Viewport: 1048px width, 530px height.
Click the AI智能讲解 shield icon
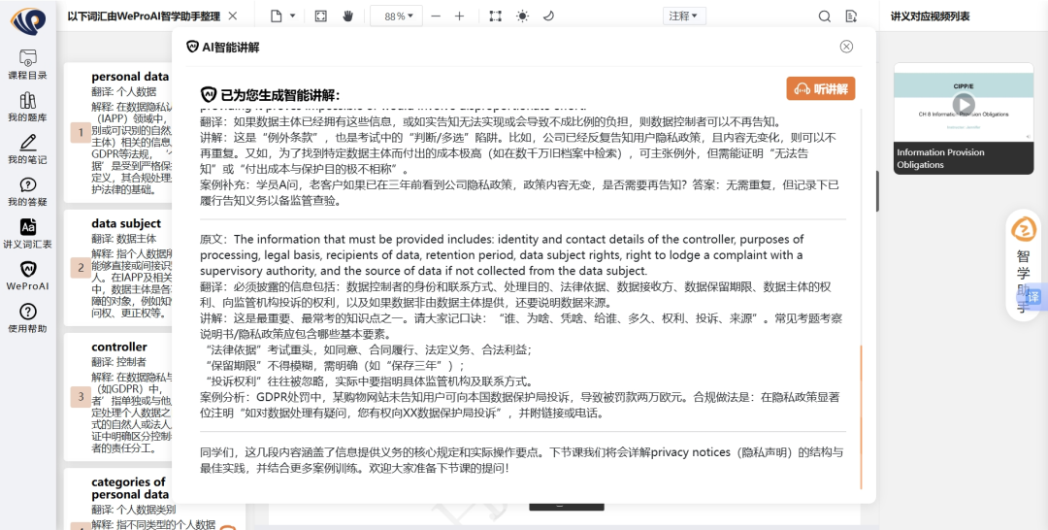click(192, 47)
